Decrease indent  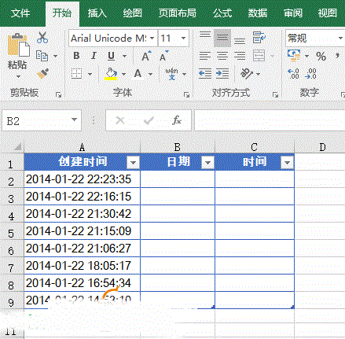pyautogui.click(x=205, y=74)
